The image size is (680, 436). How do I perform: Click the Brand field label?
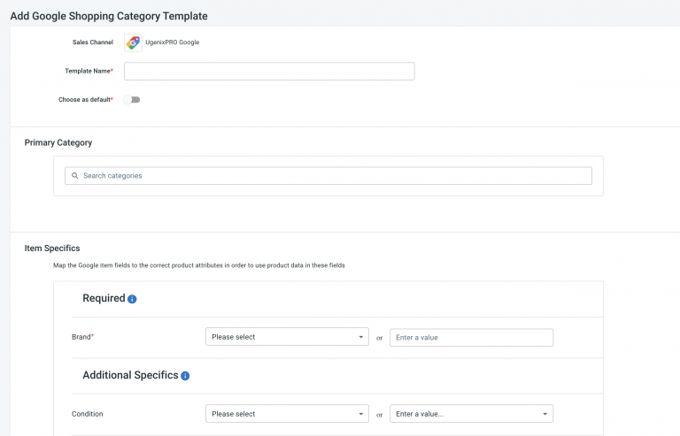click(81, 337)
